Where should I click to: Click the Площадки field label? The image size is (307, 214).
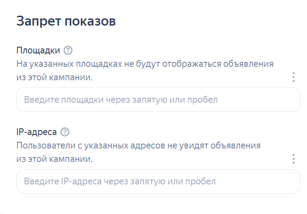38,50
